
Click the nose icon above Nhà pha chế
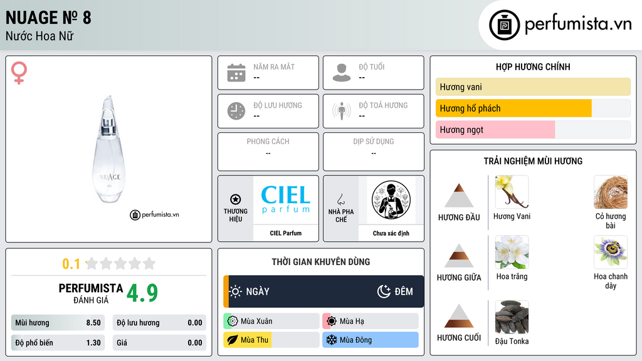340,199
